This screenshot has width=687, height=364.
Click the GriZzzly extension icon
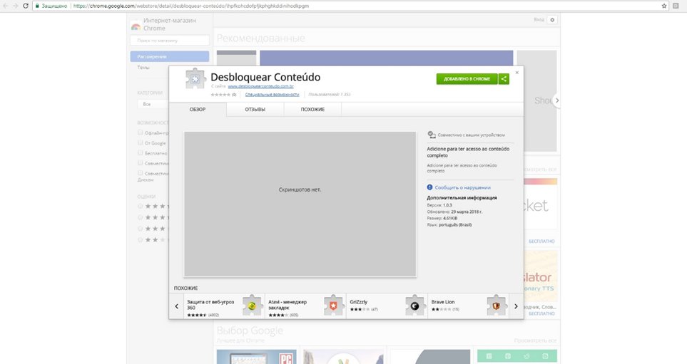pos(415,306)
